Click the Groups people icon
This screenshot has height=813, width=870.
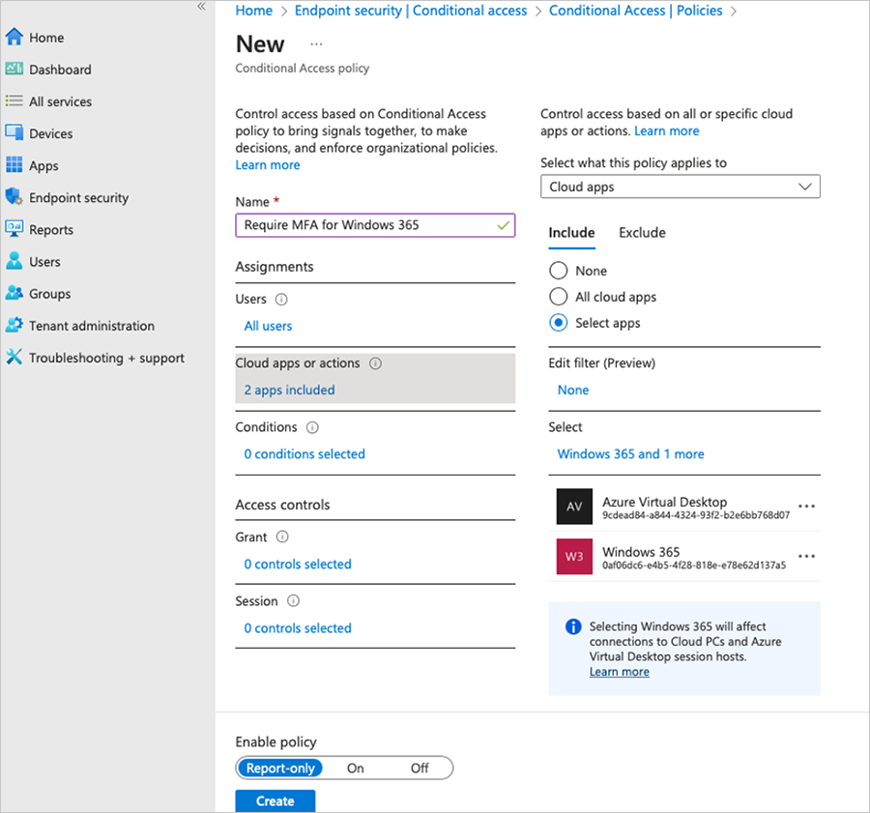(x=14, y=293)
